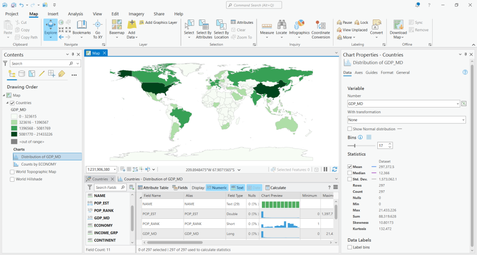Open the Attribute Table button
Screen dimensions: 477x255
(153, 187)
